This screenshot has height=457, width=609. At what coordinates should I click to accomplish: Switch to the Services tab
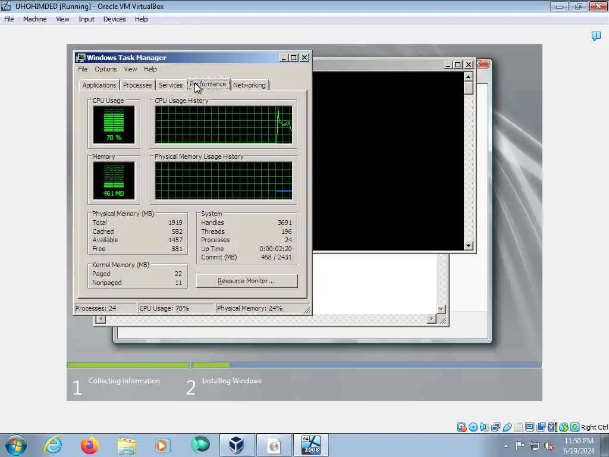171,85
